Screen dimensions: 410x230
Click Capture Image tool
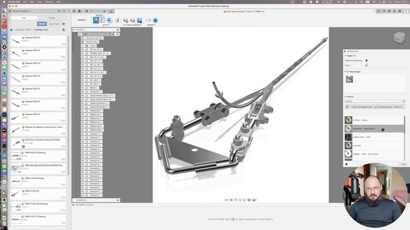(140, 20)
